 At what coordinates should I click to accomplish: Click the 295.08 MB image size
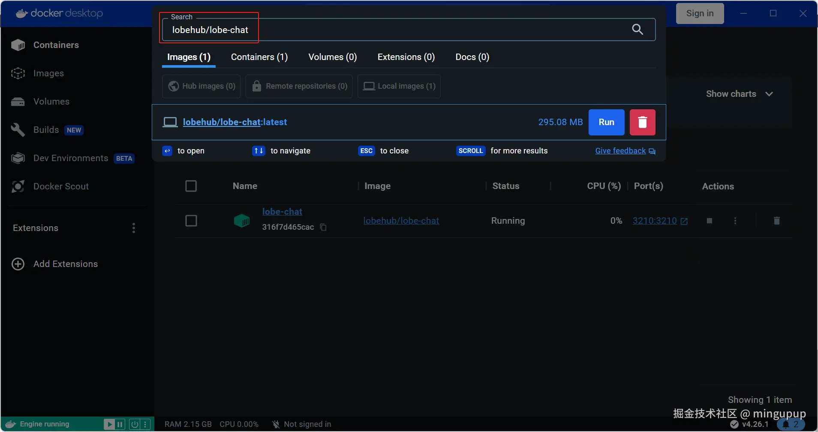pyautogui.click(x=560, y=122)
